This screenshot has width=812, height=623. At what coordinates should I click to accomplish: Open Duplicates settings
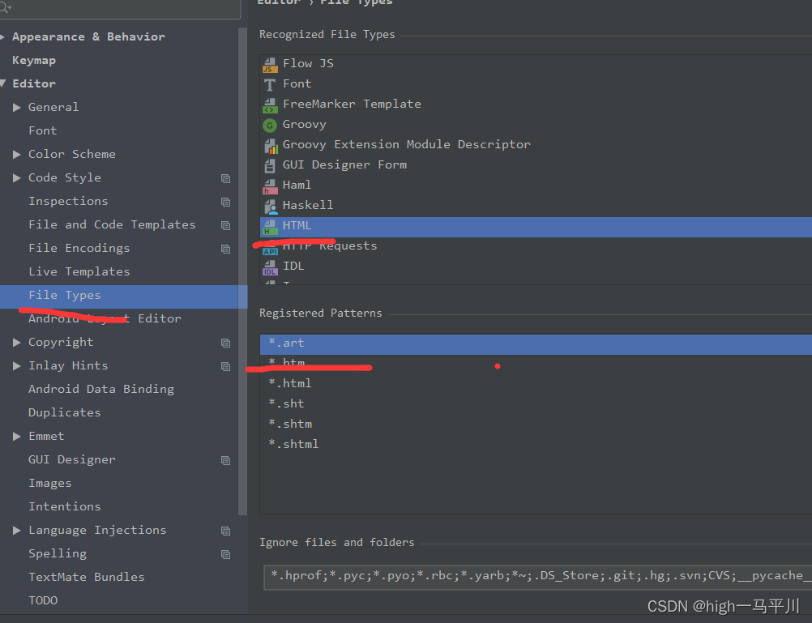[x=65, y=412]
